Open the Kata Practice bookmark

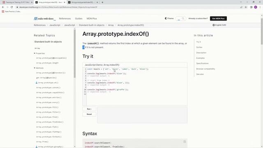11,12
